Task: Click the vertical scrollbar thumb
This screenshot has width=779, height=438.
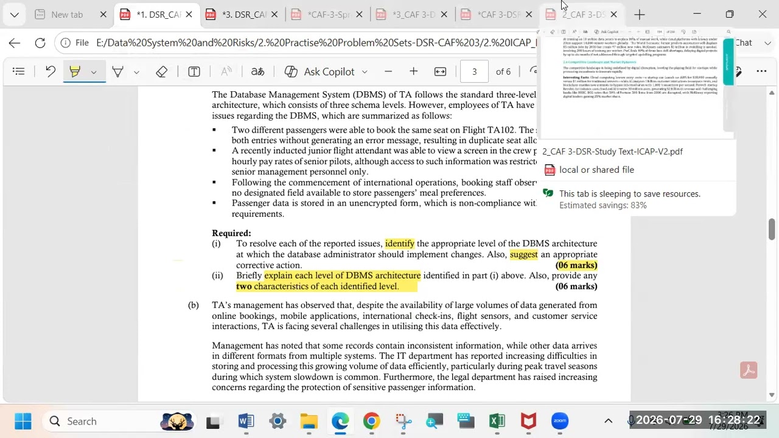Action: (x=772, y=229)
